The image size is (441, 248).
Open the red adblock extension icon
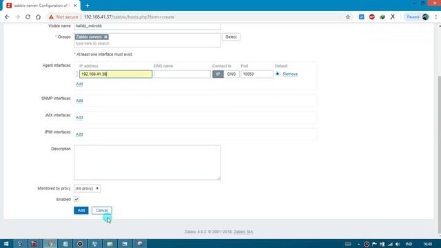pos(372,17)
